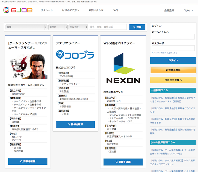Click the メールアドレス input field

pos(173,37)
